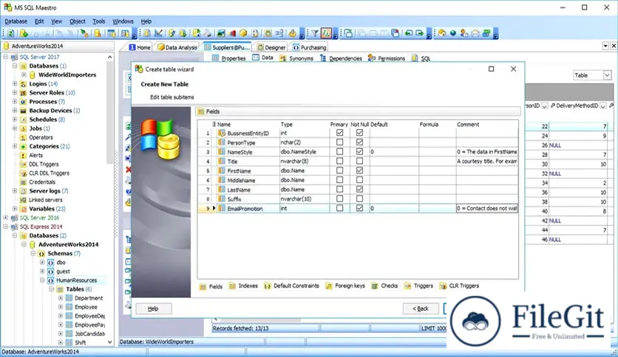Screen dimensions: 618x357
Task: Click the Back button in wizard
Action: (421, 308)
